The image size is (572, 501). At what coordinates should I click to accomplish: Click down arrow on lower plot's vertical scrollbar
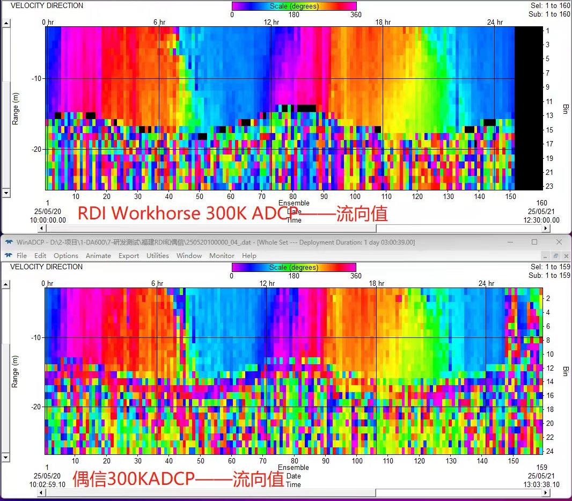point(6,458)
